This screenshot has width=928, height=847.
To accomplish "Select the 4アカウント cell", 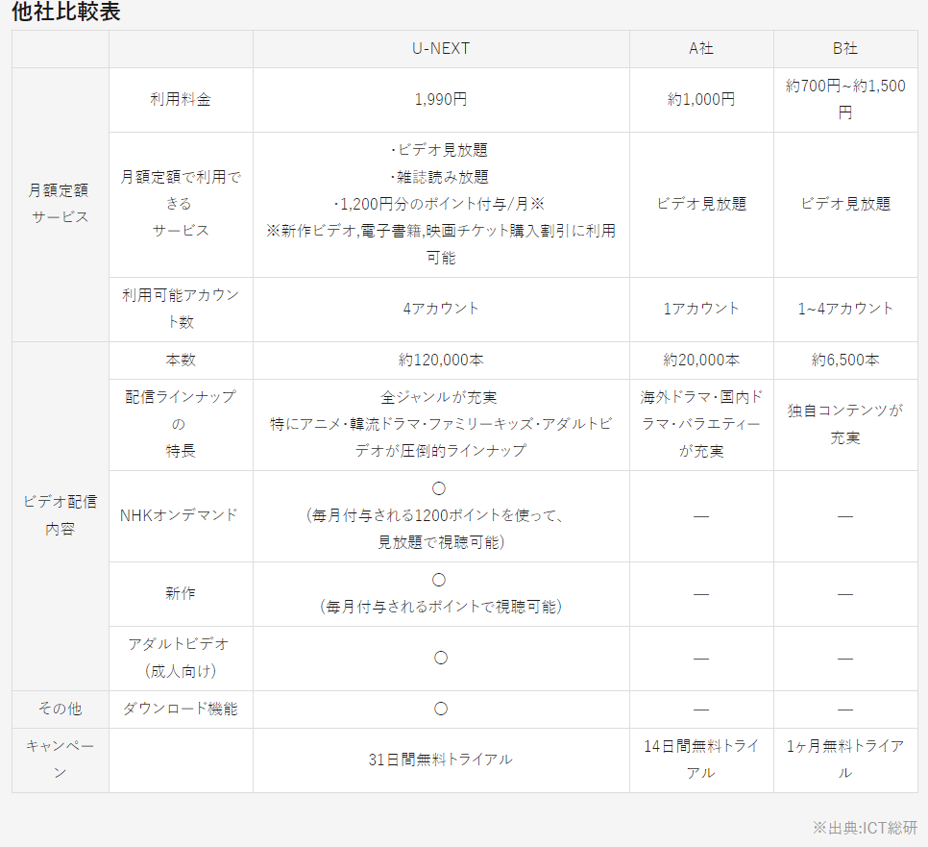I will tap(441, 310).
